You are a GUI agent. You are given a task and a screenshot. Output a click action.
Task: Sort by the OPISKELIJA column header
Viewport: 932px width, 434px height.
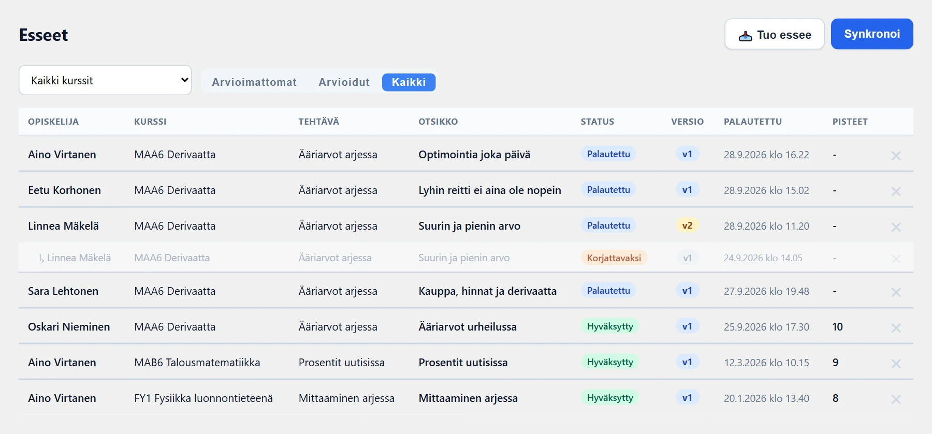coord(53,122)
